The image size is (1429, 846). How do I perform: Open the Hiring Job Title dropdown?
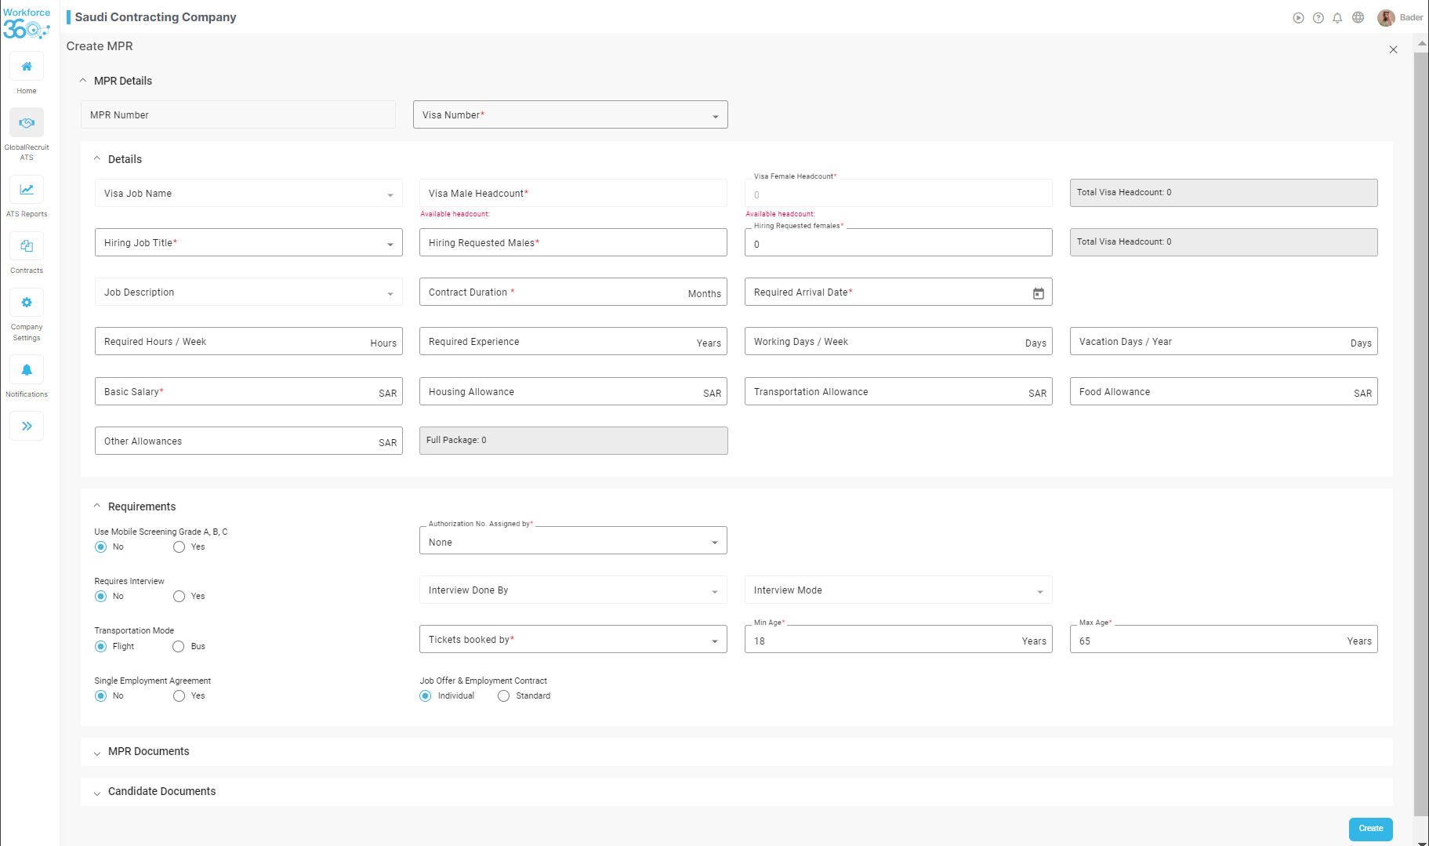click(248, 243)
